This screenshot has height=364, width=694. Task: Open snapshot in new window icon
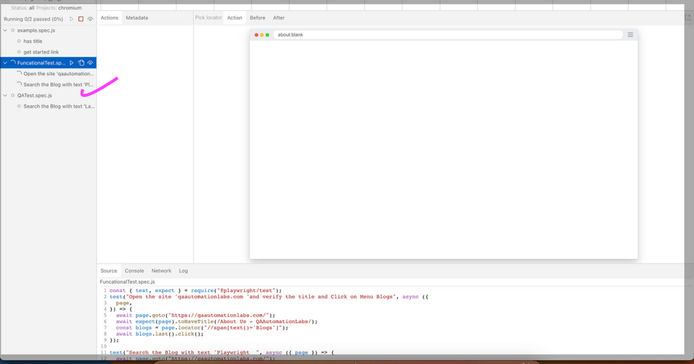(687, 18)
